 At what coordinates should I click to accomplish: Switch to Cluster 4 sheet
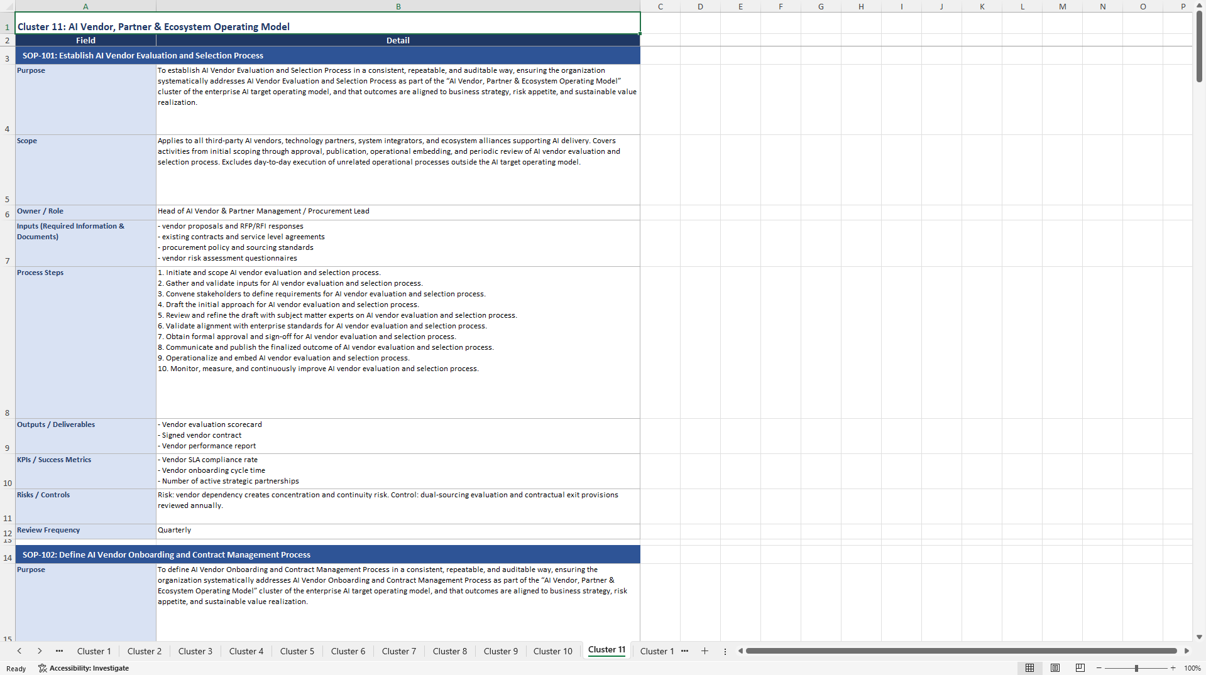pos(246,651)
